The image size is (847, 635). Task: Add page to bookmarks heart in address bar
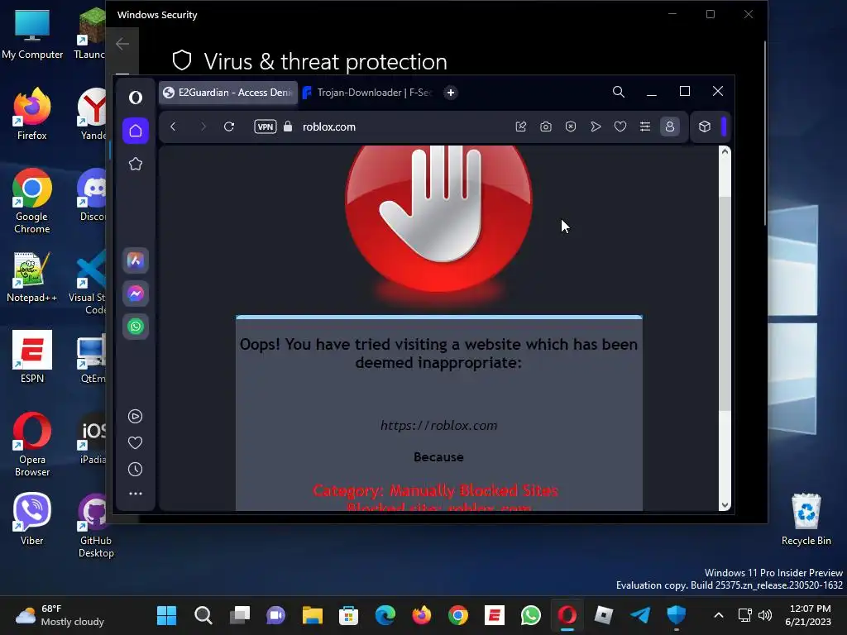pyautogui.click(x=620, y=127)
